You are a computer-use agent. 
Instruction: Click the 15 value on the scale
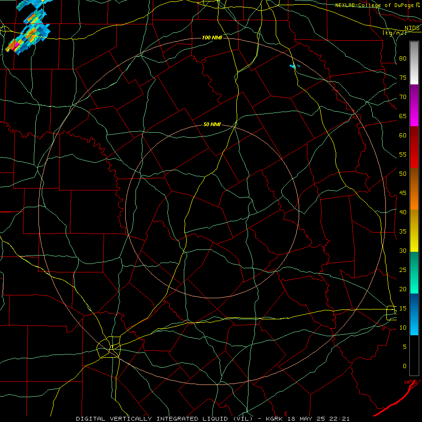[403, 308]
